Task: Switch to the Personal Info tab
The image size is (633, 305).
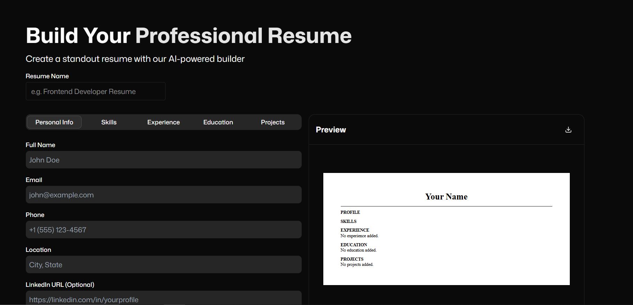Action: click(x=54, y=122)
